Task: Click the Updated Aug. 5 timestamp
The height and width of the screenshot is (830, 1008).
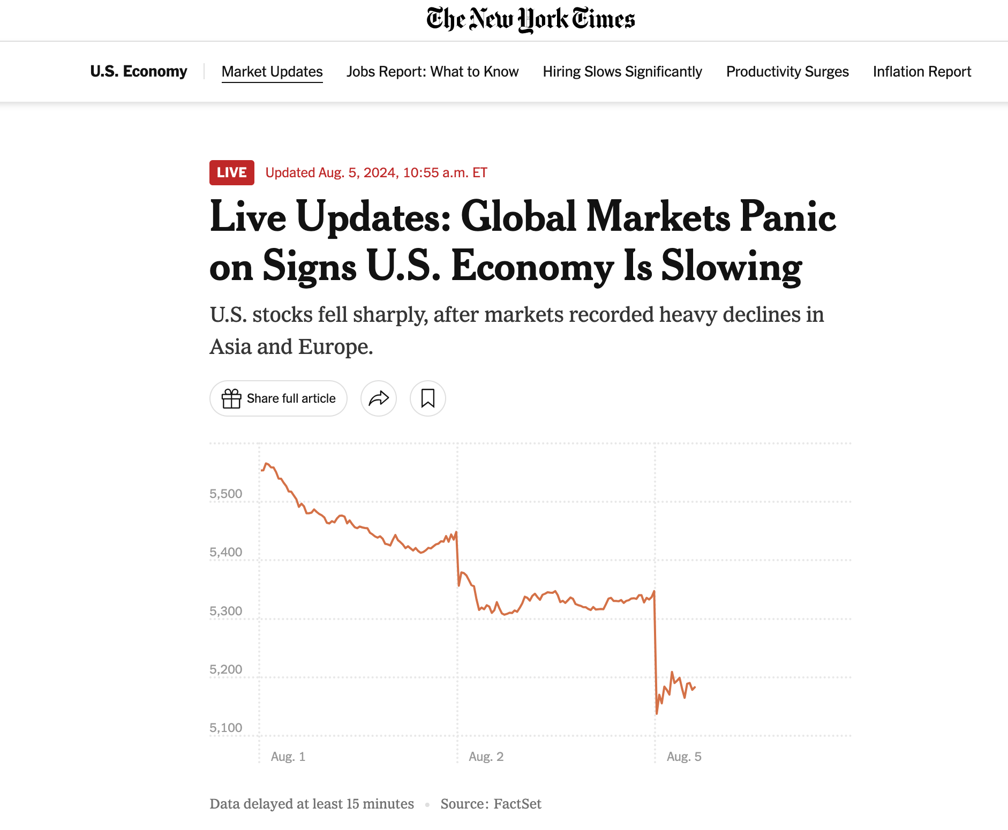Action: 377,172
